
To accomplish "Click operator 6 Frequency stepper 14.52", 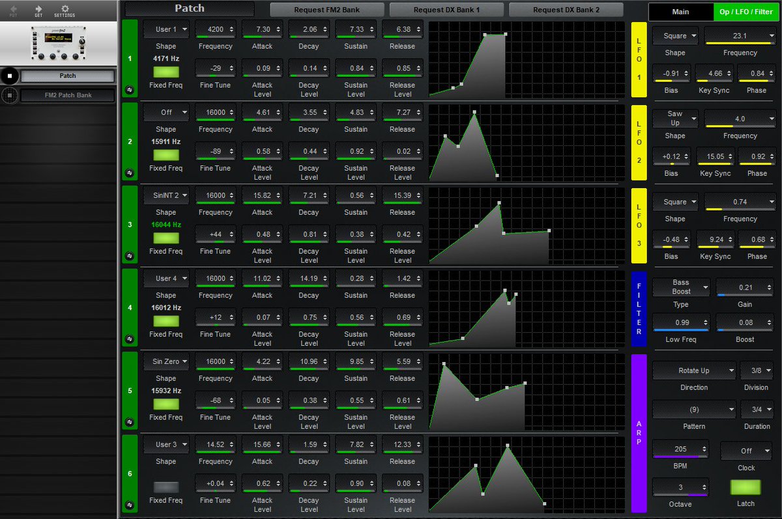I will pyautogui.click(x=215, y=444).
